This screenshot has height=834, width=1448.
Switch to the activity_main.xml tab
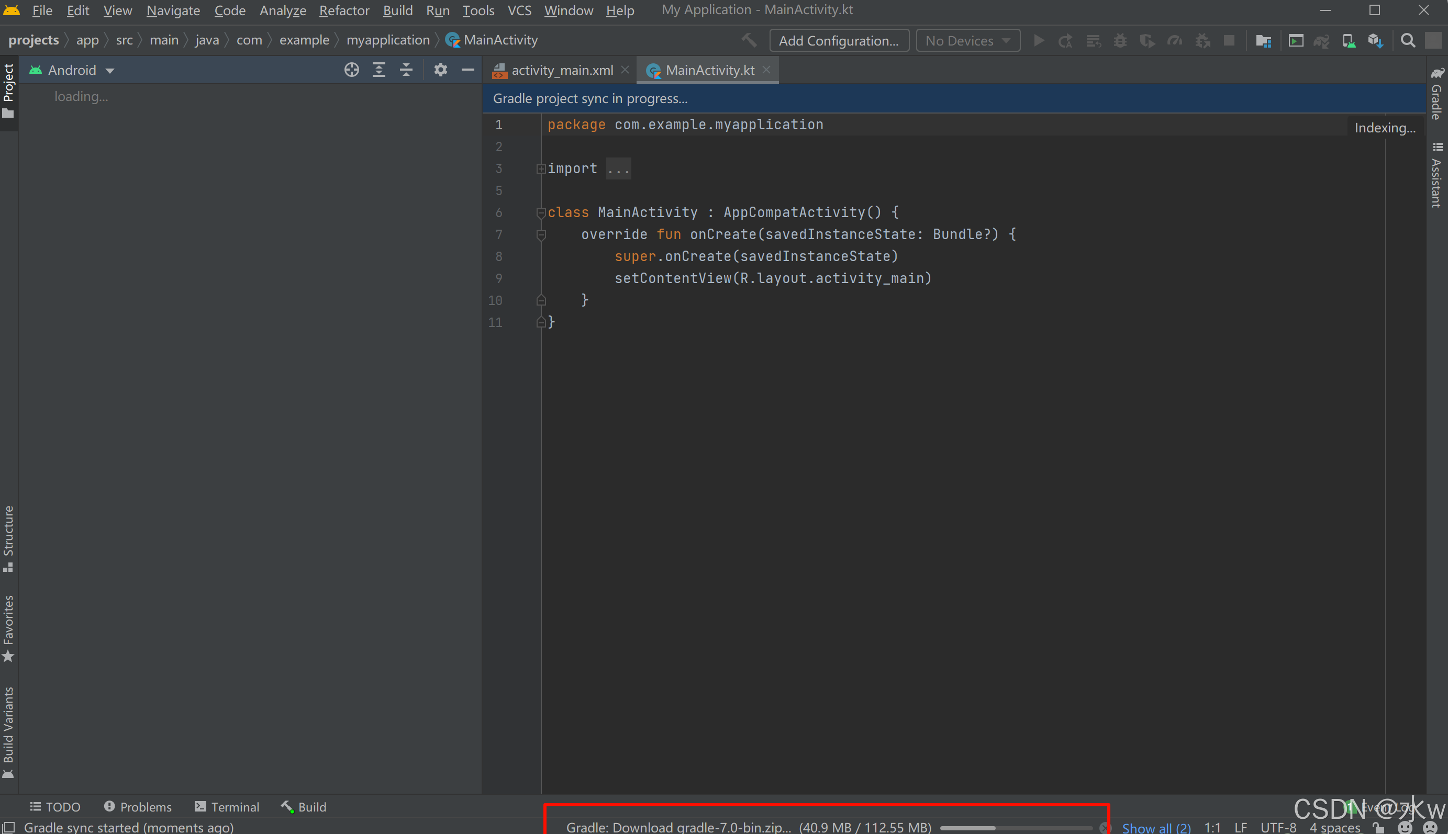[561, 70]
